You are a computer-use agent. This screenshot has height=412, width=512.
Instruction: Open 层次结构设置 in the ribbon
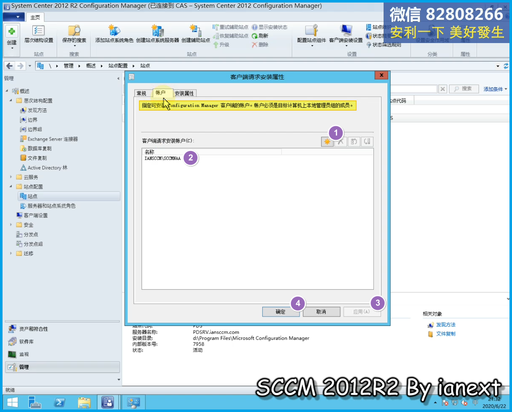tap(38, 34)
